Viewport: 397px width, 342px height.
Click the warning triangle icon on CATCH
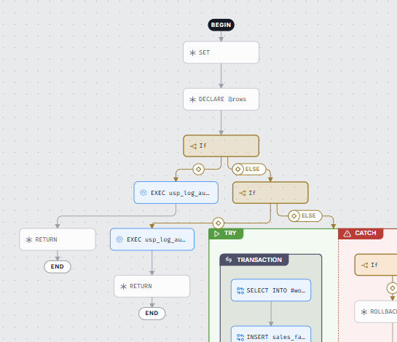(347, 234)
